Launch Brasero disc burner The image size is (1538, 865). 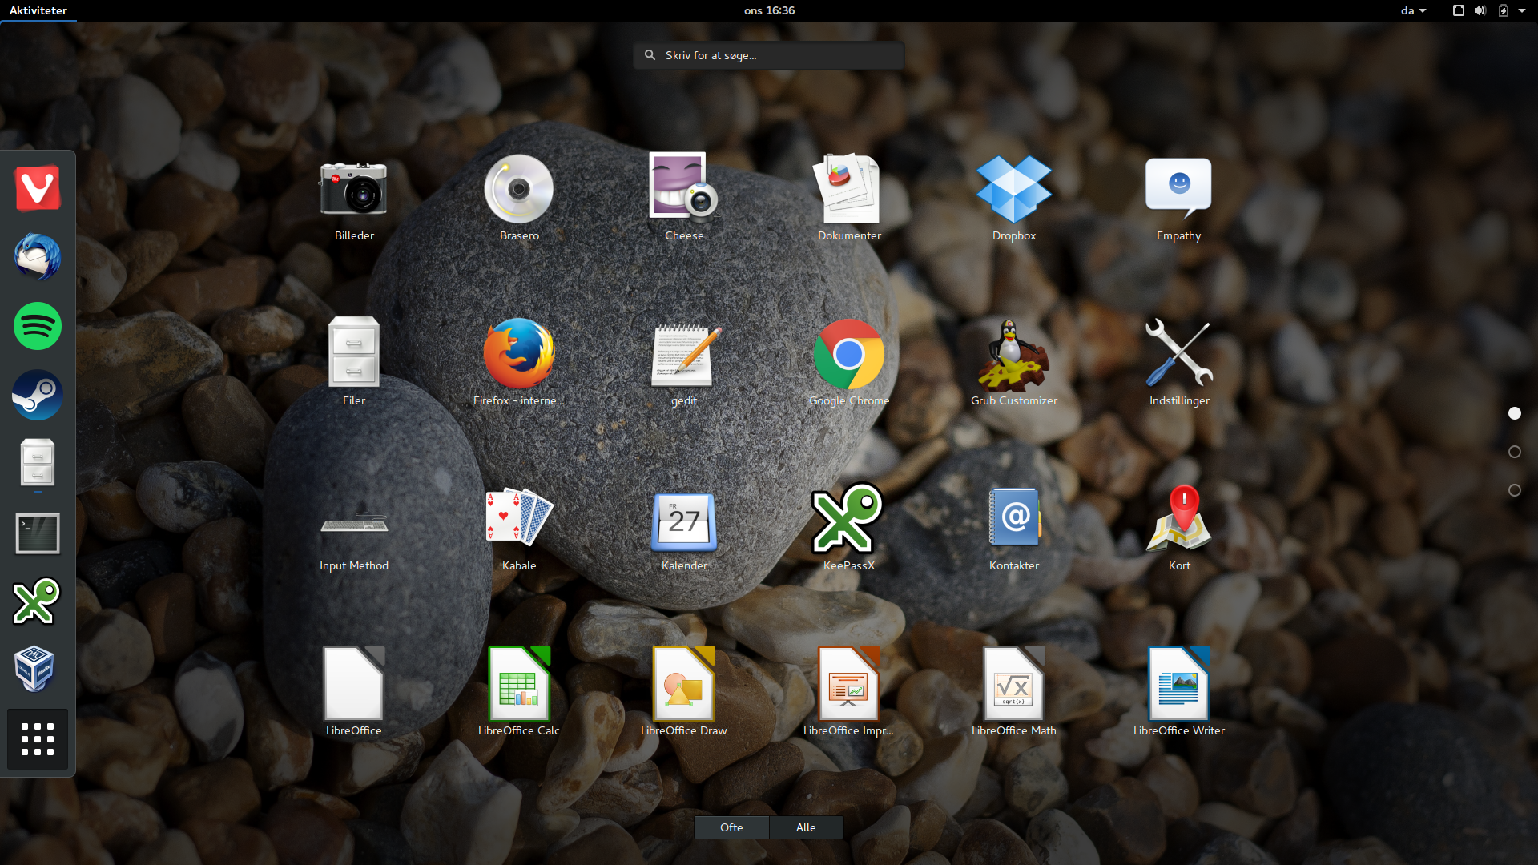point(519,198)
